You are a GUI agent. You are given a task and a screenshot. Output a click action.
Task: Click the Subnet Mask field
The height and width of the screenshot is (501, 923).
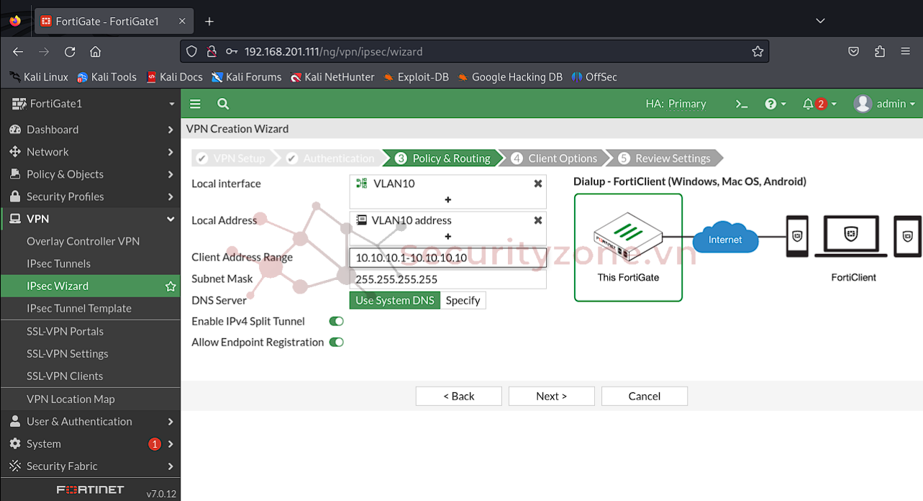tap(447, 279)
